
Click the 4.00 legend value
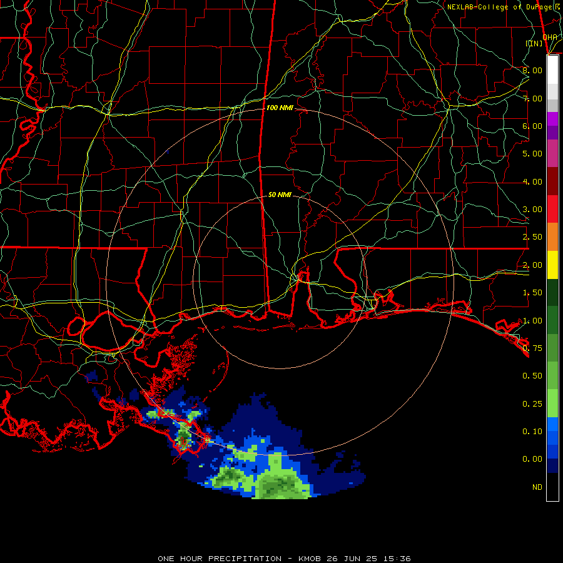[532, 181]
